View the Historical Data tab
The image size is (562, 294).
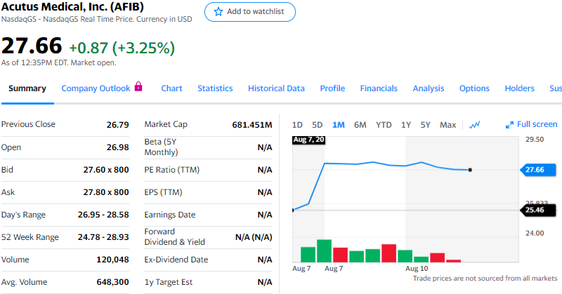point(276,88)
